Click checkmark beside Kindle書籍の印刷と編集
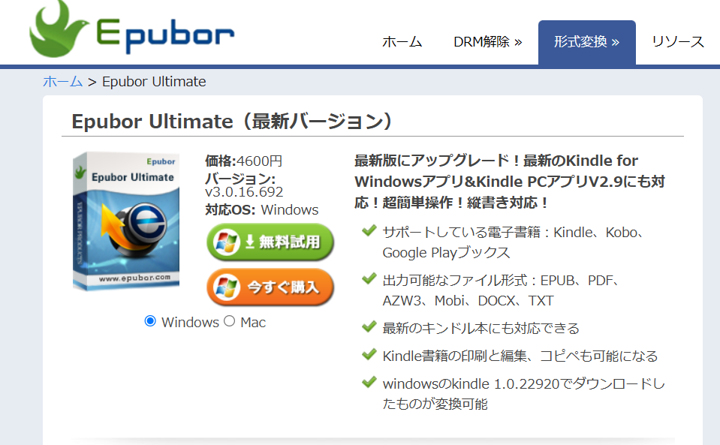Image resolution: width=720 pixels, height=445 pixels. (369, 354)
